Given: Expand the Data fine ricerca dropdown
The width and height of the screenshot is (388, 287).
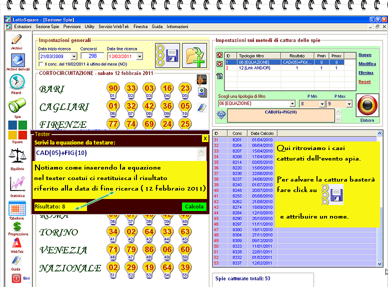Looking at the screenshot, I should click(139, 56).
